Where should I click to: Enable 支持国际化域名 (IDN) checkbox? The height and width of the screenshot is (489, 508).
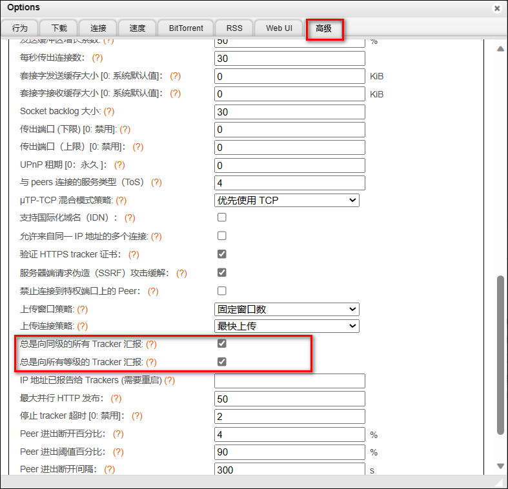[221, 218]
